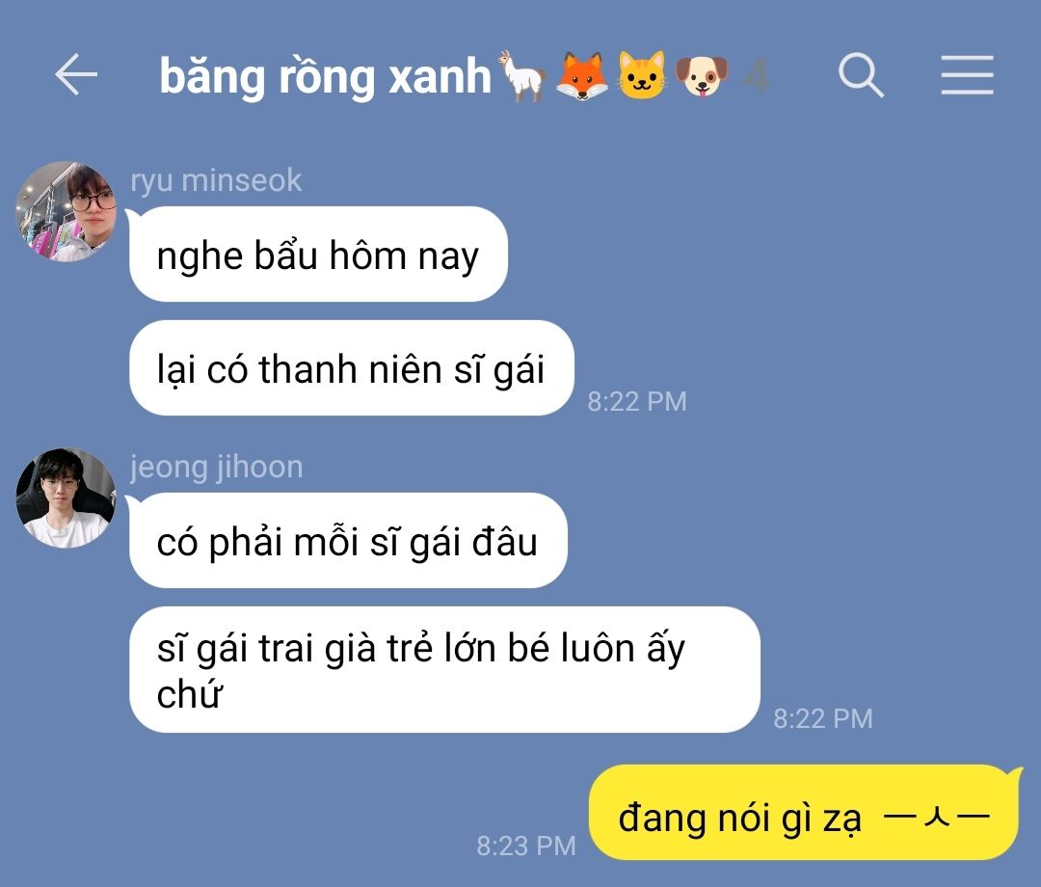This screenshot has width=1041, height=887.
Task: Tap the back arrow icon
Action: (76, 74)
